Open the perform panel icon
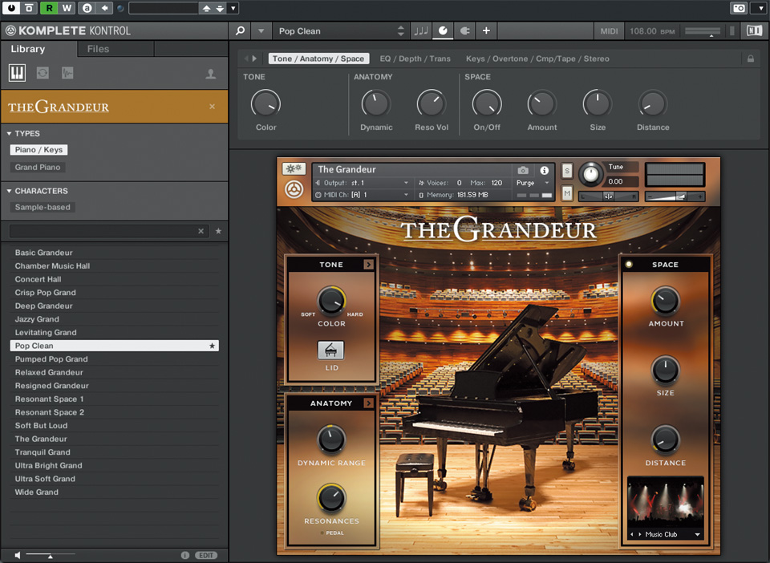770x563 pixels. [464, 31]
